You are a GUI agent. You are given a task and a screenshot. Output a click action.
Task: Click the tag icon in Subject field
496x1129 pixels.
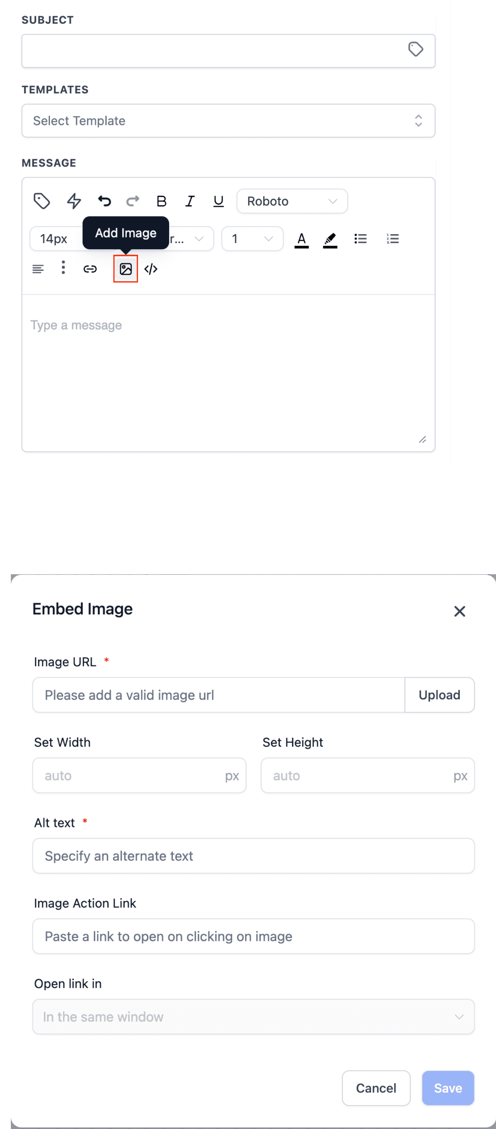pyautogui.click(x=416, y=49)
